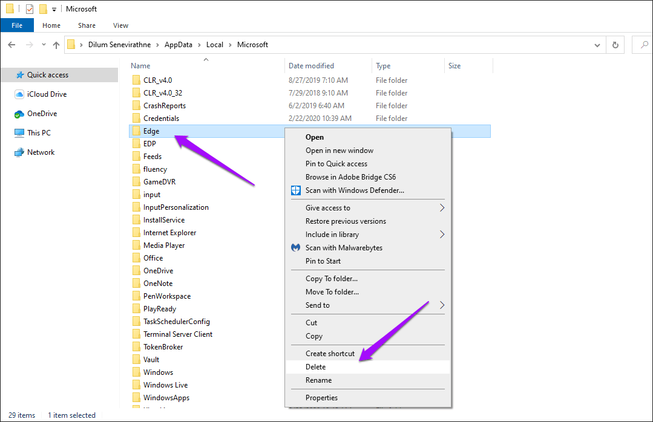Click the New folder icon in title bar
Viewport: 653px width, 422px height.
pos(42,8)
